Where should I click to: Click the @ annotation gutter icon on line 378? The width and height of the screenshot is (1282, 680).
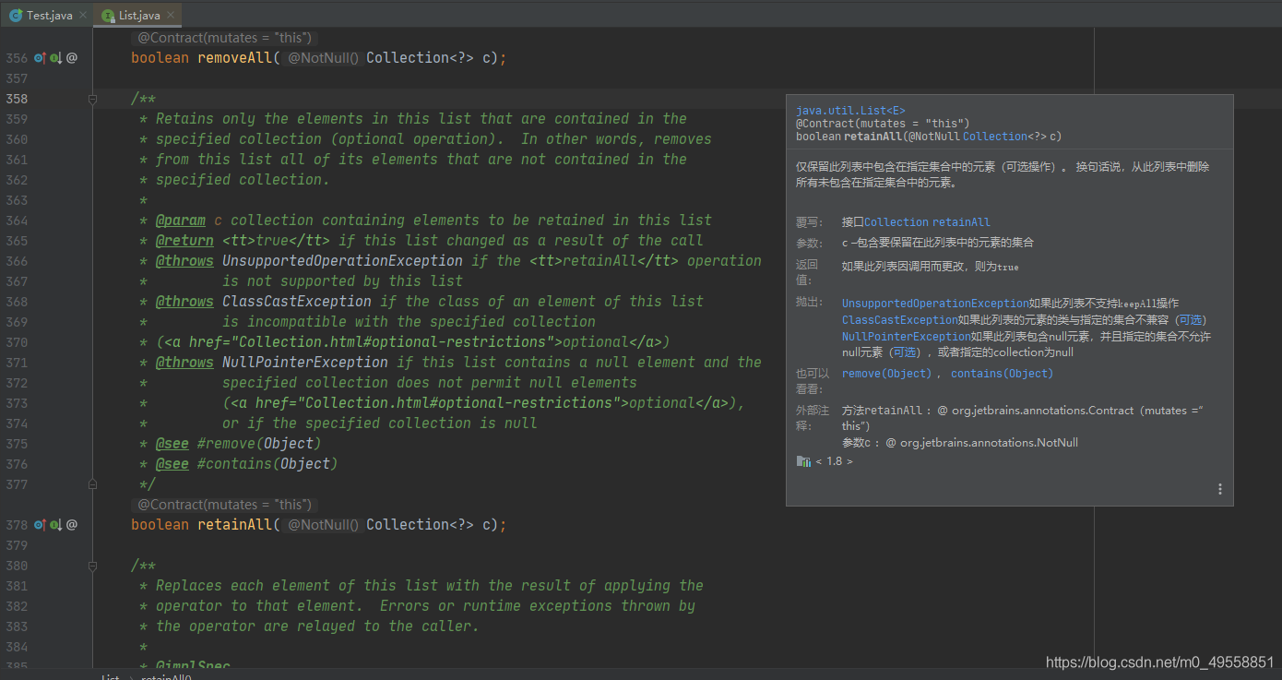point(72,525)
